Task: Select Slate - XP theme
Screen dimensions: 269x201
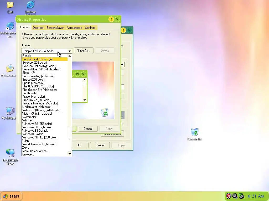Action: click(45, 73)
